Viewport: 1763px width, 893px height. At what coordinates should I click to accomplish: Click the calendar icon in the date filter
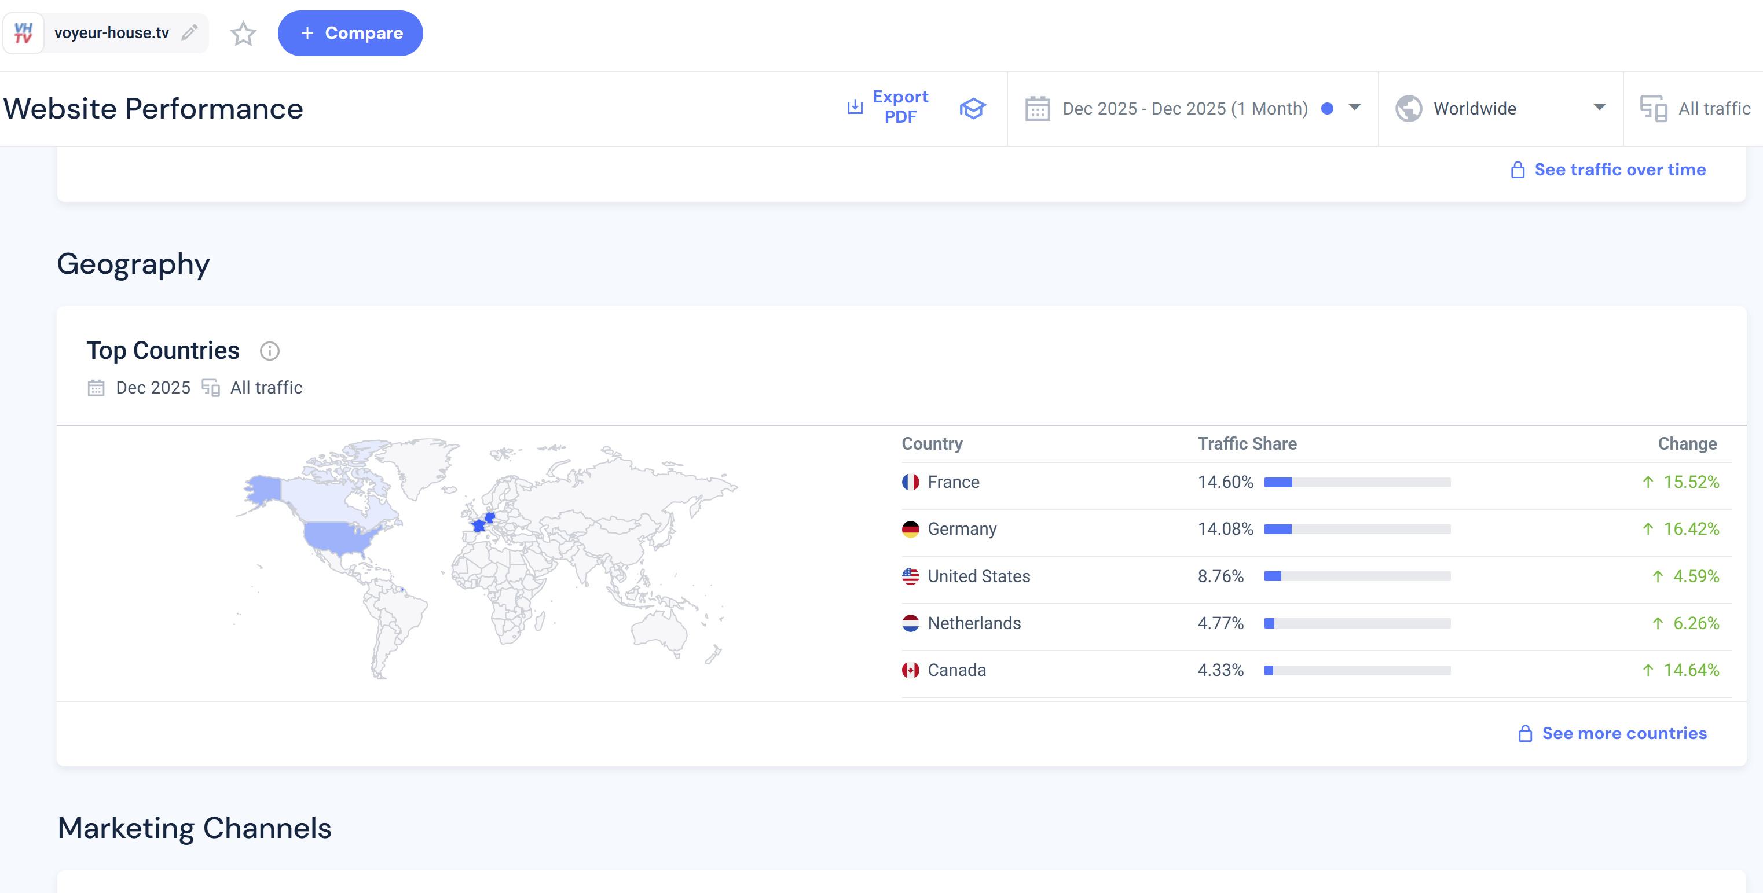[x=1038, y=109]
